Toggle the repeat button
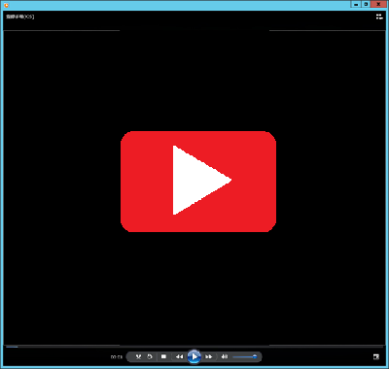Viewport: 389px width, 369px height. coord(150,356)
